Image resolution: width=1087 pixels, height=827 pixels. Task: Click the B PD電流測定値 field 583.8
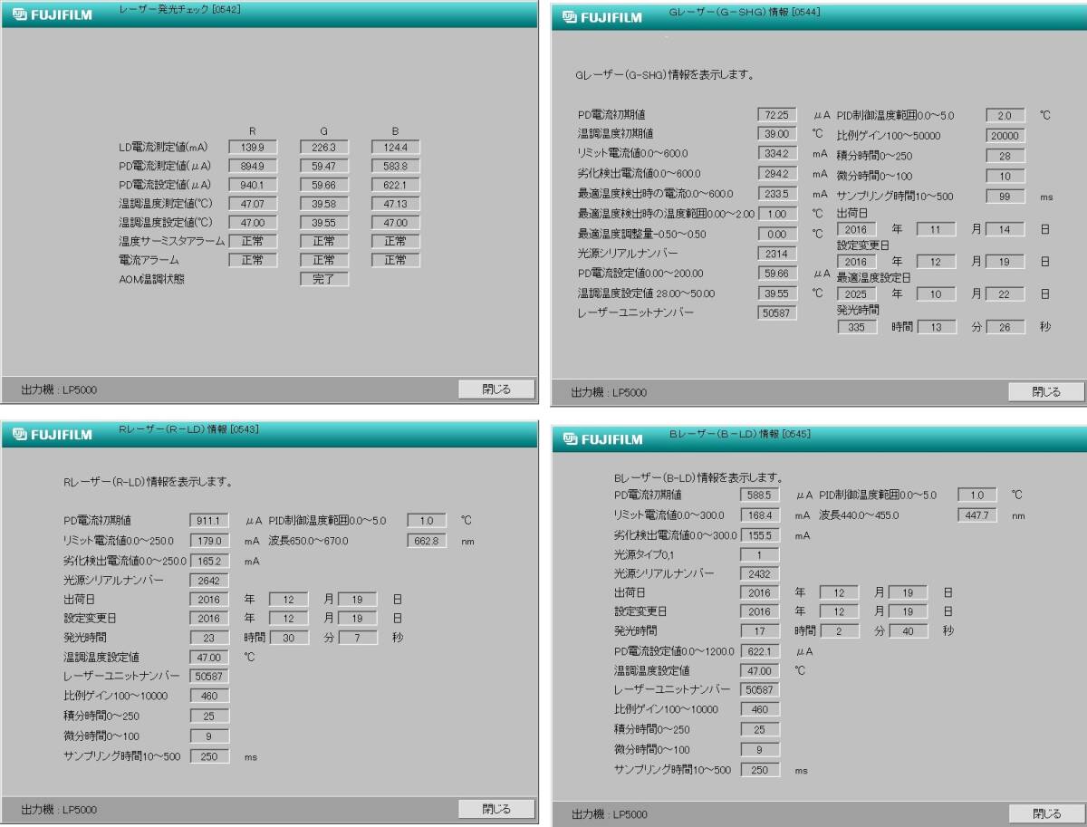(x=395, y=166)
